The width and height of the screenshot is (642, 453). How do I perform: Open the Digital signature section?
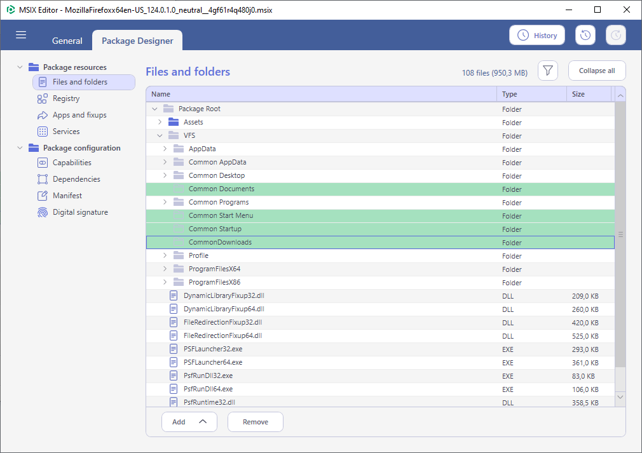point(80,212)
